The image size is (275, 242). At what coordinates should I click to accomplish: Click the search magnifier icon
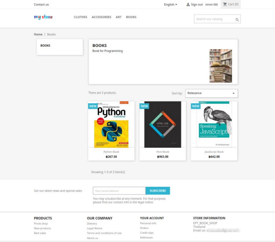237,20
